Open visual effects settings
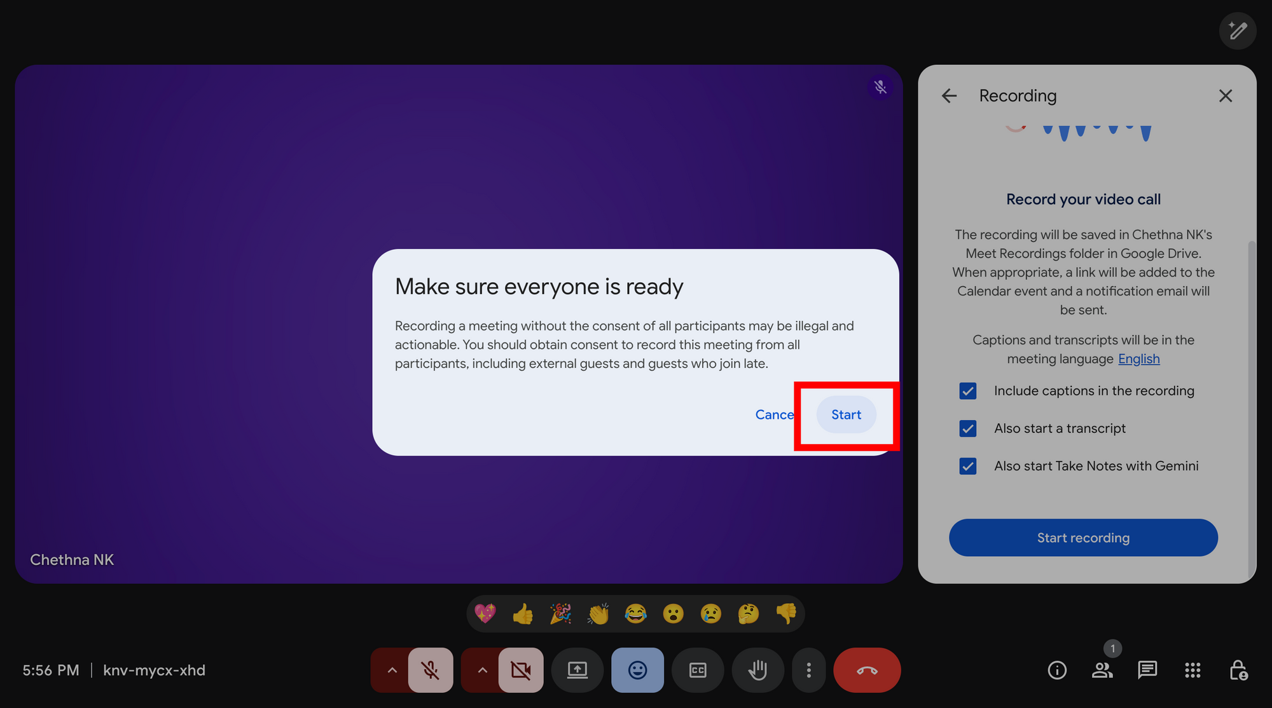Image resolution: width=1272 pixels, height=708 pixels. (1238, 31)
